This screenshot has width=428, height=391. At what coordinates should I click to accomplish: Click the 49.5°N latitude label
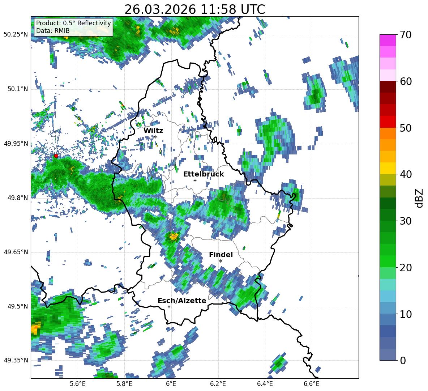point(17,306)
